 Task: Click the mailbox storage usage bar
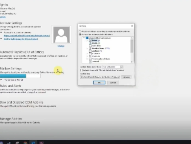20,76
